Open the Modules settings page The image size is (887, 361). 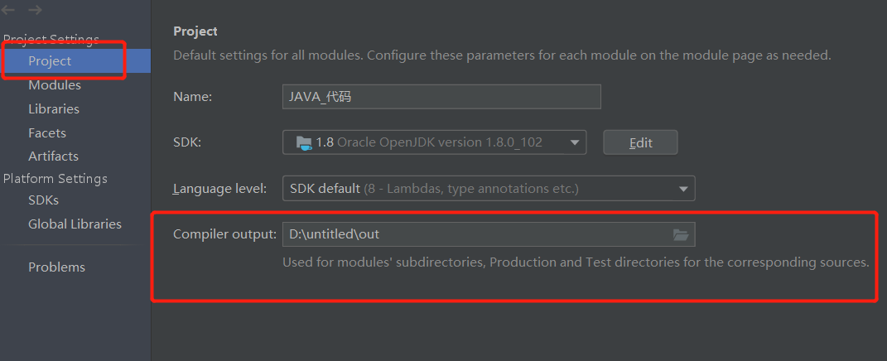(55, 85)
